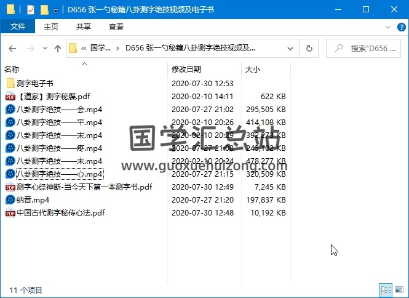Sort files by the 大小 column header
409x298 pixels.
coord(252,70)
